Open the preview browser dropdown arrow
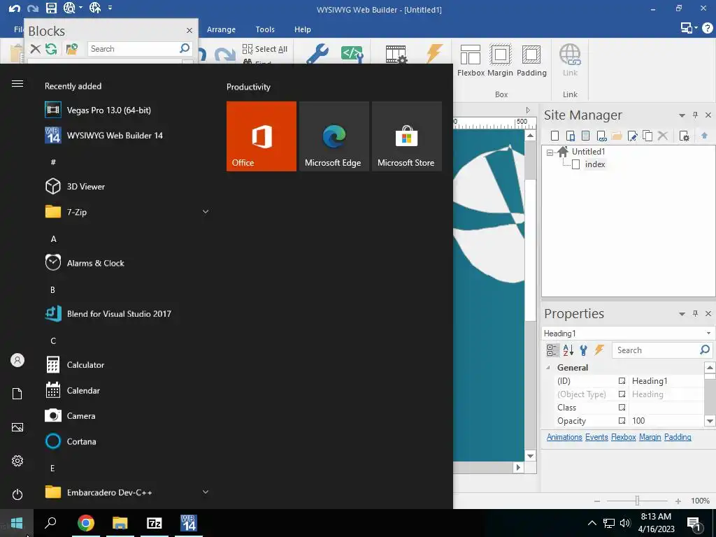Screen dimensions: 716x537 point(81,8)
